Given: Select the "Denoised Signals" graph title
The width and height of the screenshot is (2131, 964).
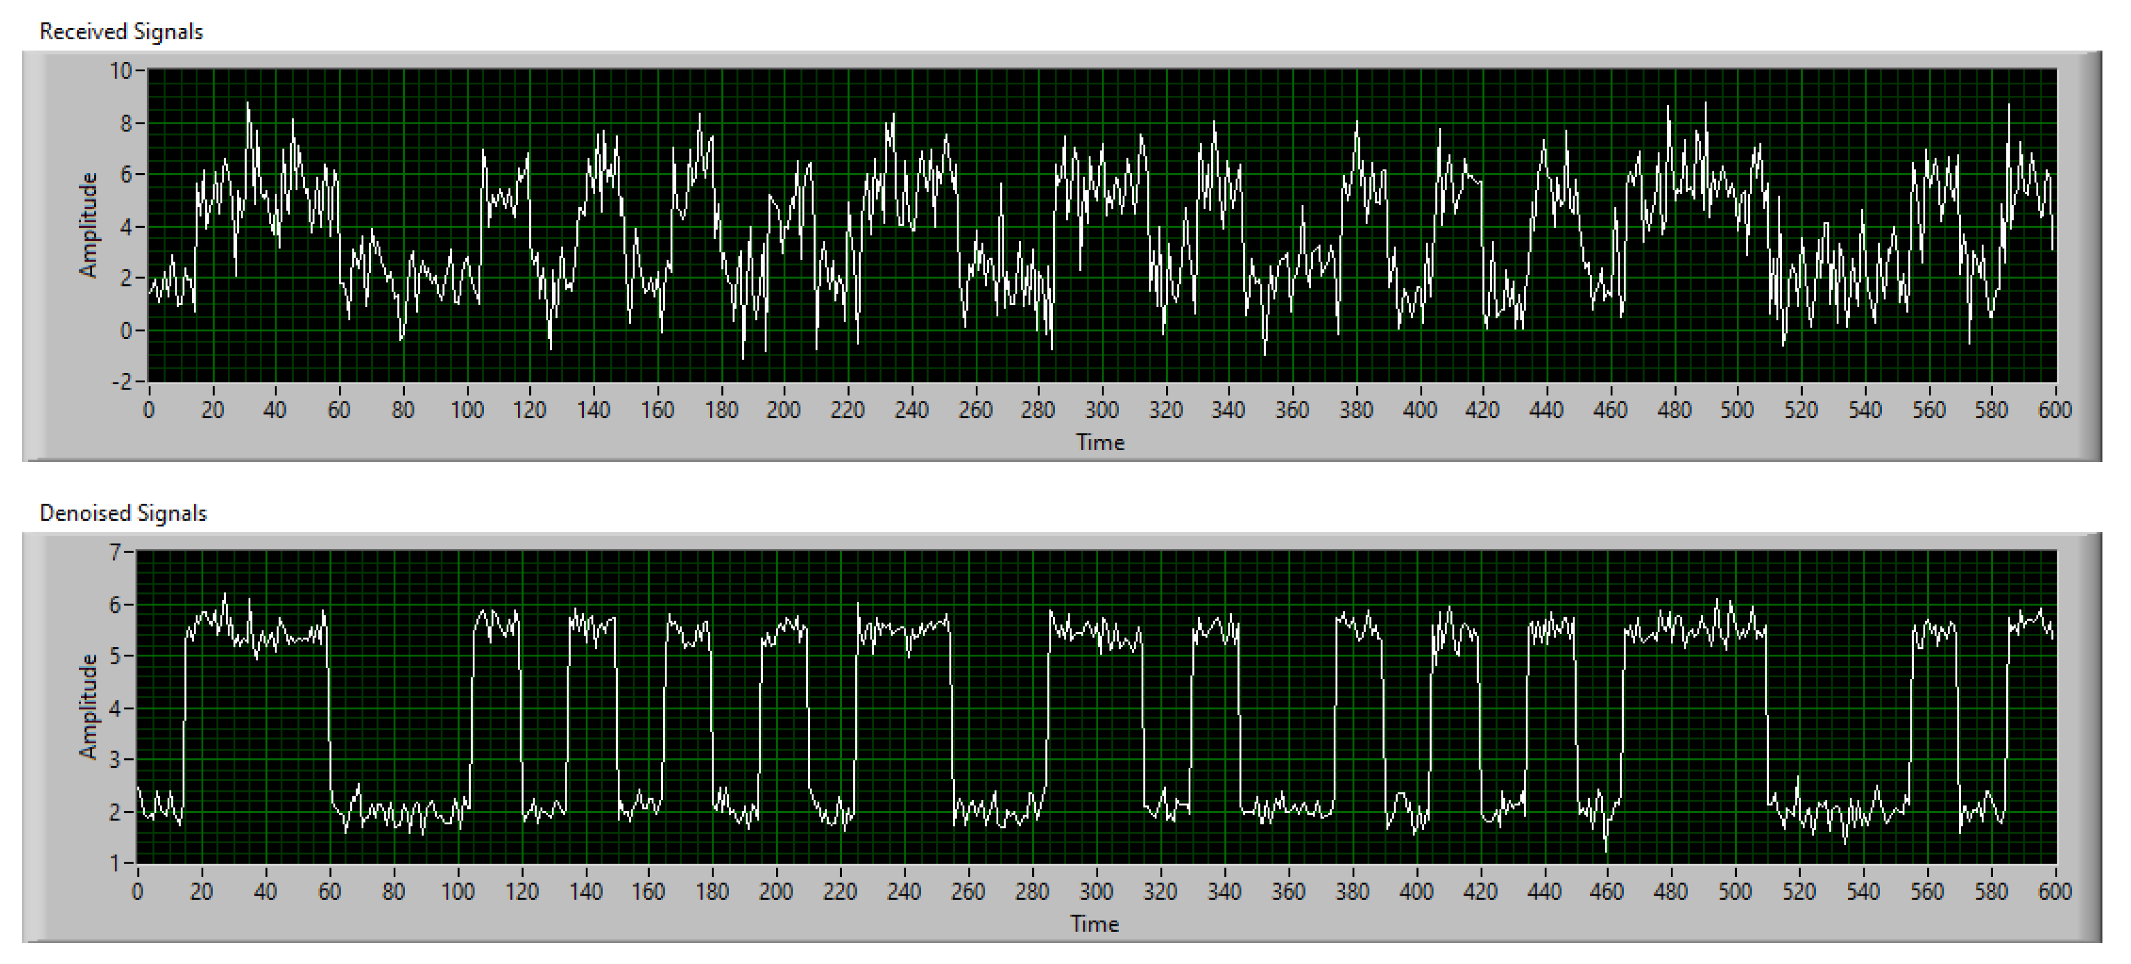Looking at the screenshot, I should (122, 513).
